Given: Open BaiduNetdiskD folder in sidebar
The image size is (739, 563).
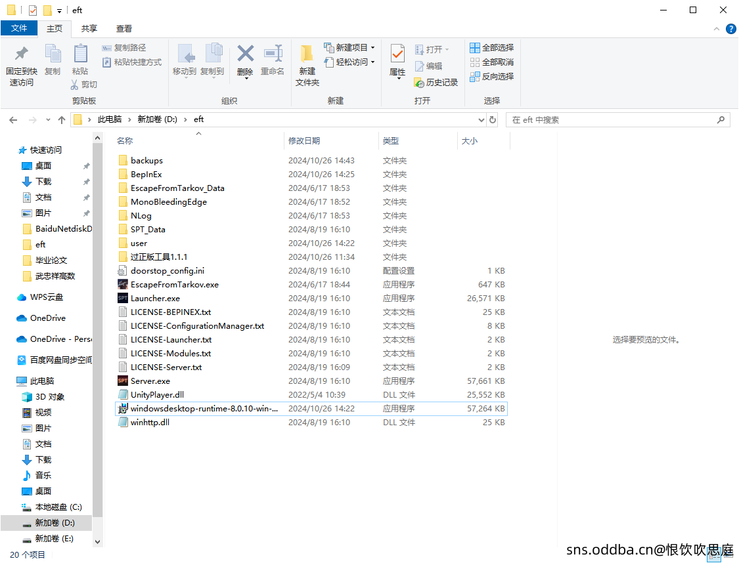Looking at the screenshot, I should click(64, 229).
